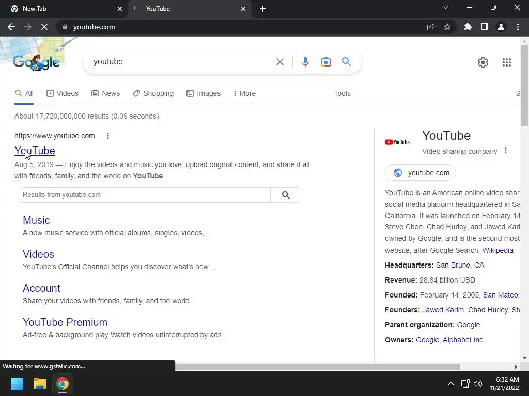Open the Chrome profile avatar
The height and width of the screenshot is (396, 529).
(501, 27)
